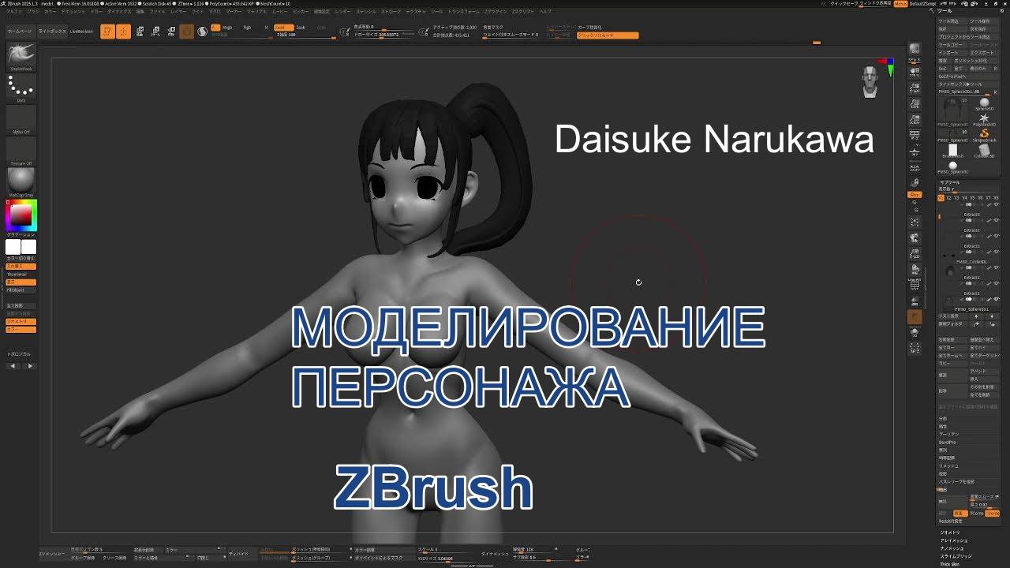The height and width of the screenshot is (568, 1010).
Task: Expand the ブーリアン section
Action: pyautogui.click(x=949, y=434)
